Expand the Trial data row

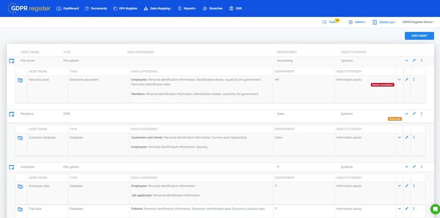click(x=399, y=209)
